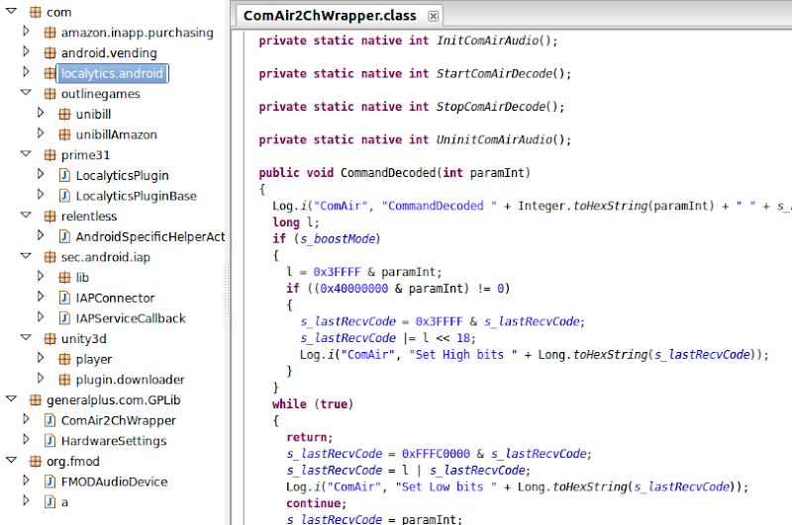The image size is (792, 525).
Task: Click the "Set High bits " string literal
Action: coord(463,355)
